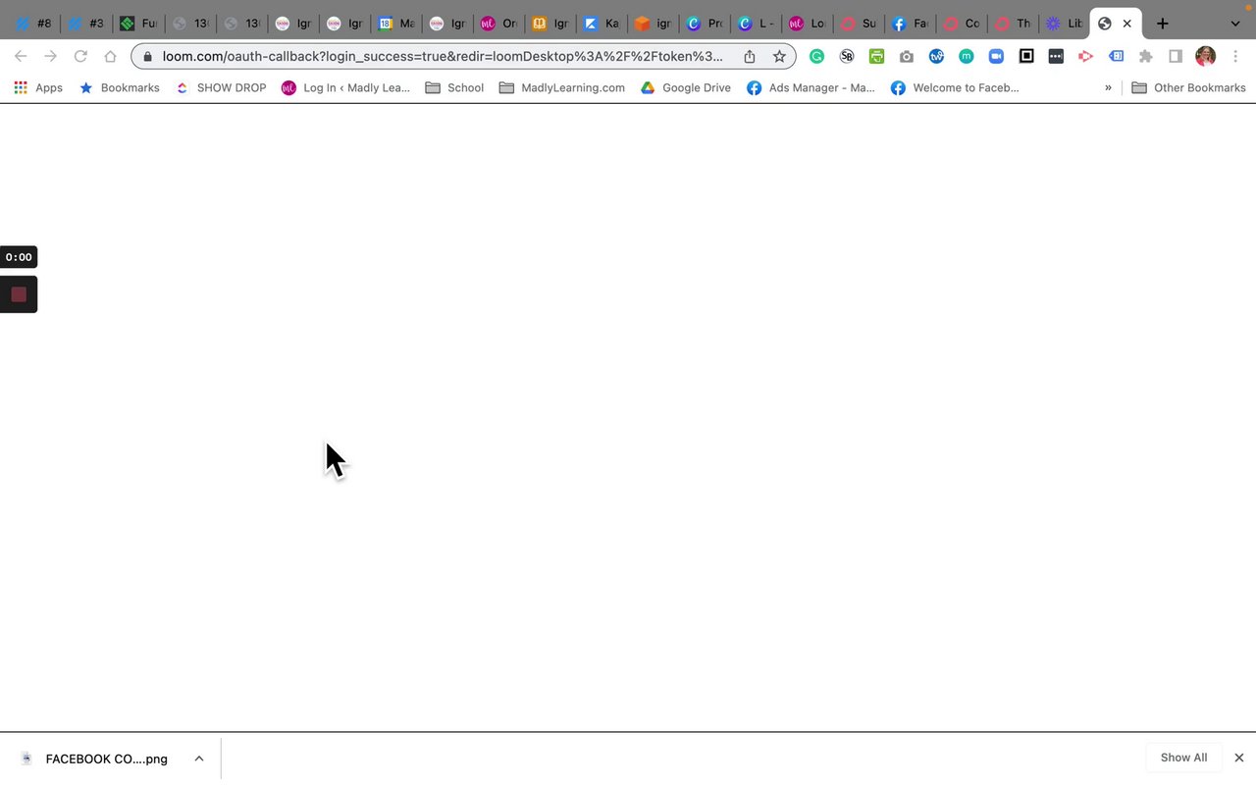Open tab search chevron dropdown
This screenshot has height=785, width=1256.
tap(1235, 24)
